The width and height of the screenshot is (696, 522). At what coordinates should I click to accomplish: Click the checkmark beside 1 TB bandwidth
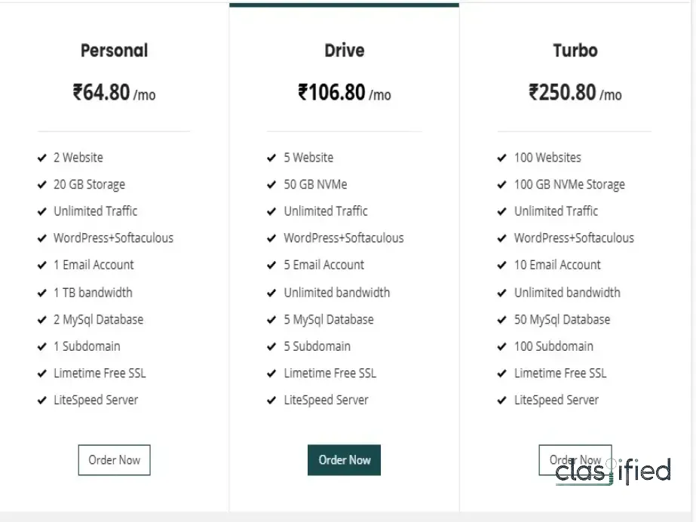(x=43, y=293)
